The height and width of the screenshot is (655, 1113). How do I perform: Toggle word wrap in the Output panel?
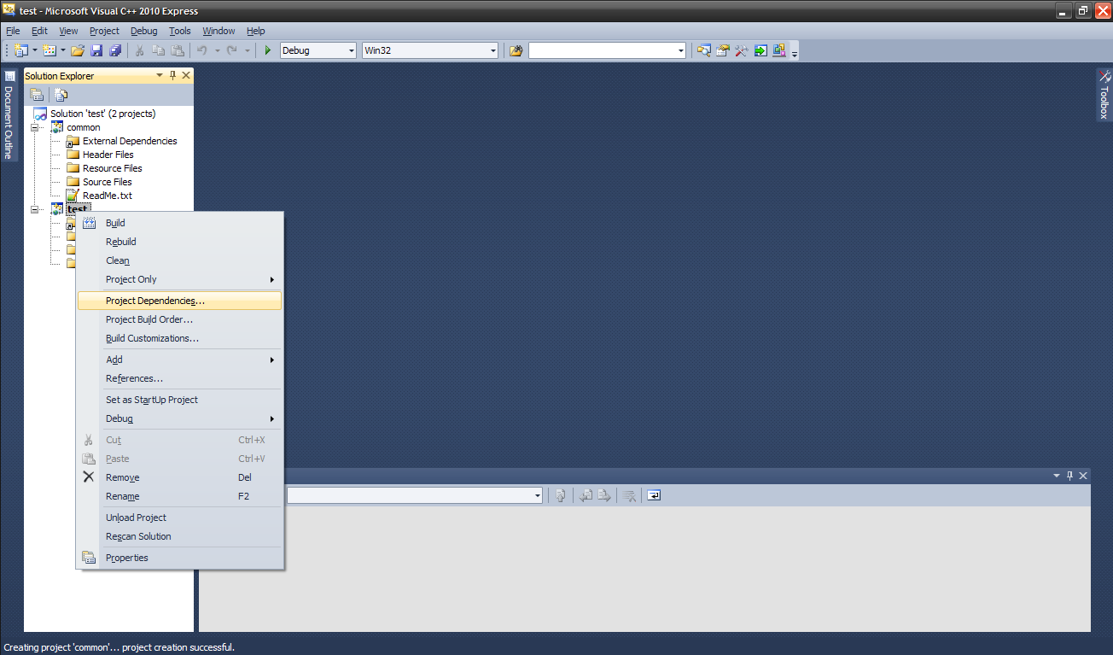(x=654, y=495)
